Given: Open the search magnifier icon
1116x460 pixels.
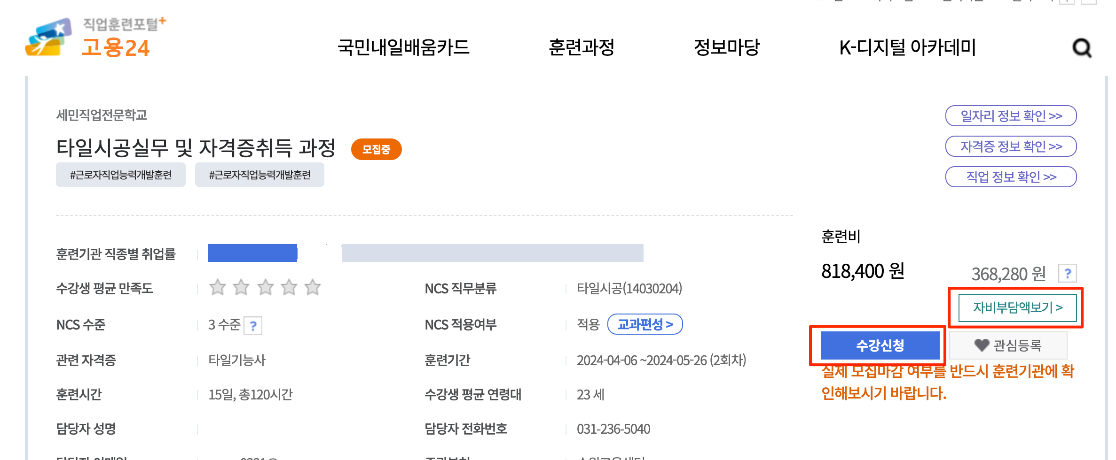Looking at the screenshot, I should 1082,48.
